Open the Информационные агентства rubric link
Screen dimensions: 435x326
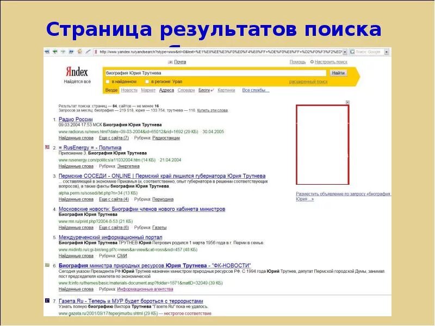pos(145,289)
